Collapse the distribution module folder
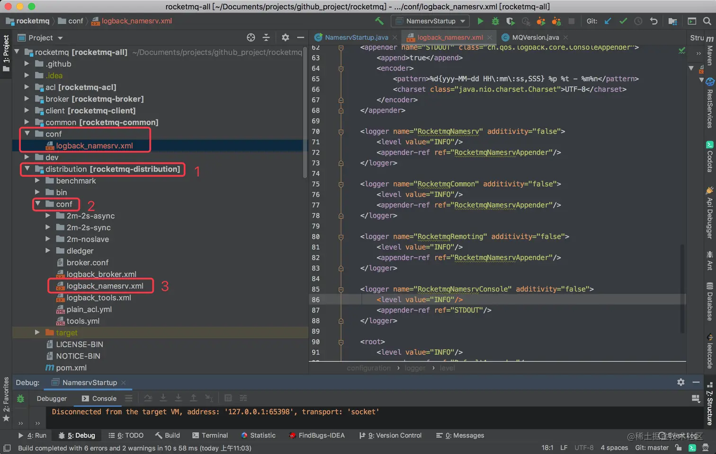Screen dimensions: 716x454 coord(27,169)
